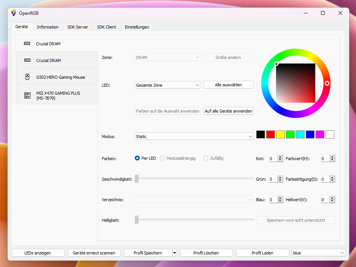Viewport: 356px width, 267px height.
Task: Click the Alle auswählen button
Action: point(228,84)
